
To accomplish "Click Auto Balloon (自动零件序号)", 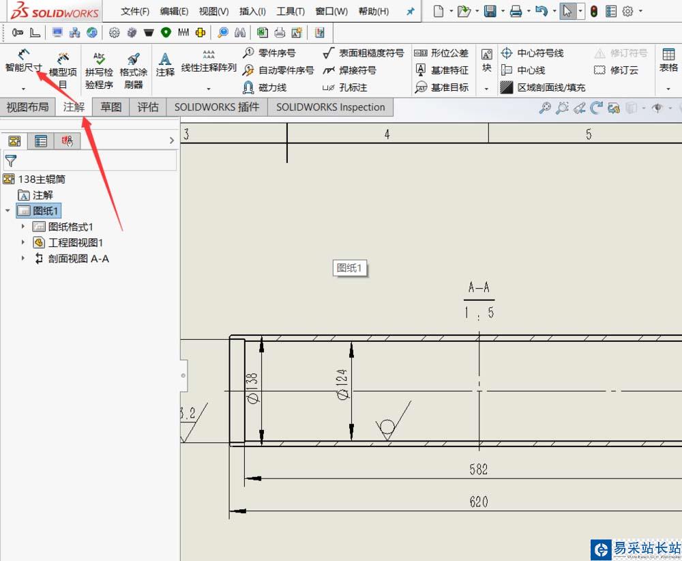I will pyautogui.click(x=278, y=70).
